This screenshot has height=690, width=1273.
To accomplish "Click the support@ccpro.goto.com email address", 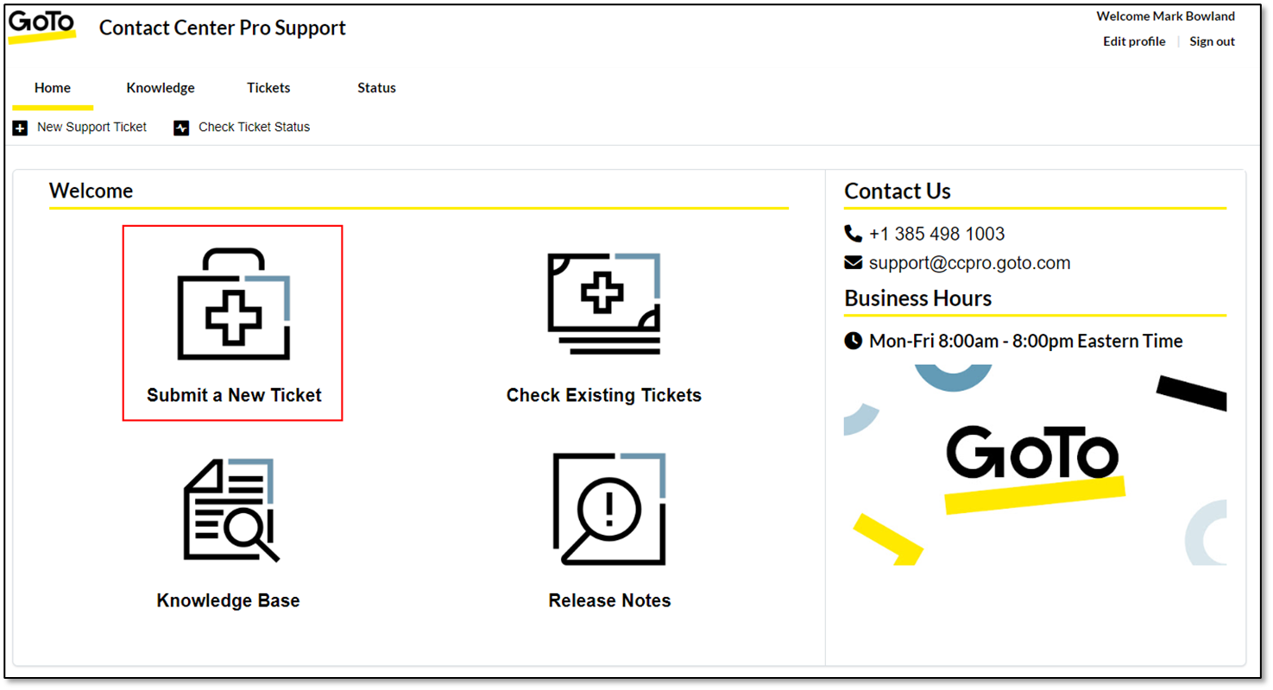I will pos(970,263).
